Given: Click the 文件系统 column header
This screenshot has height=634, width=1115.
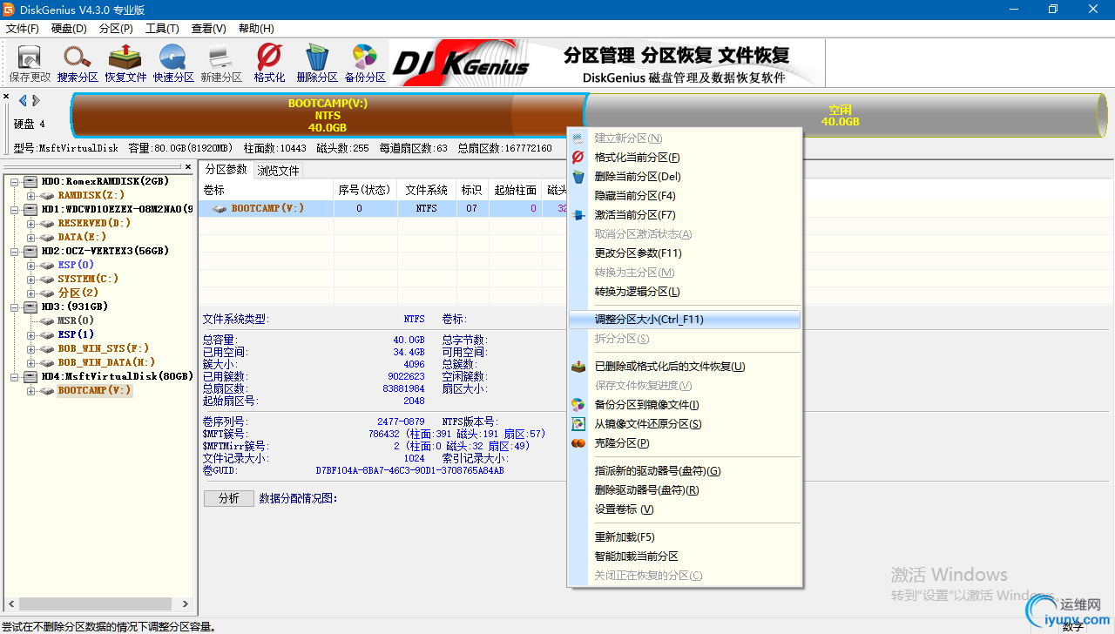Looking at the screenshot, I should click(426, 190).
